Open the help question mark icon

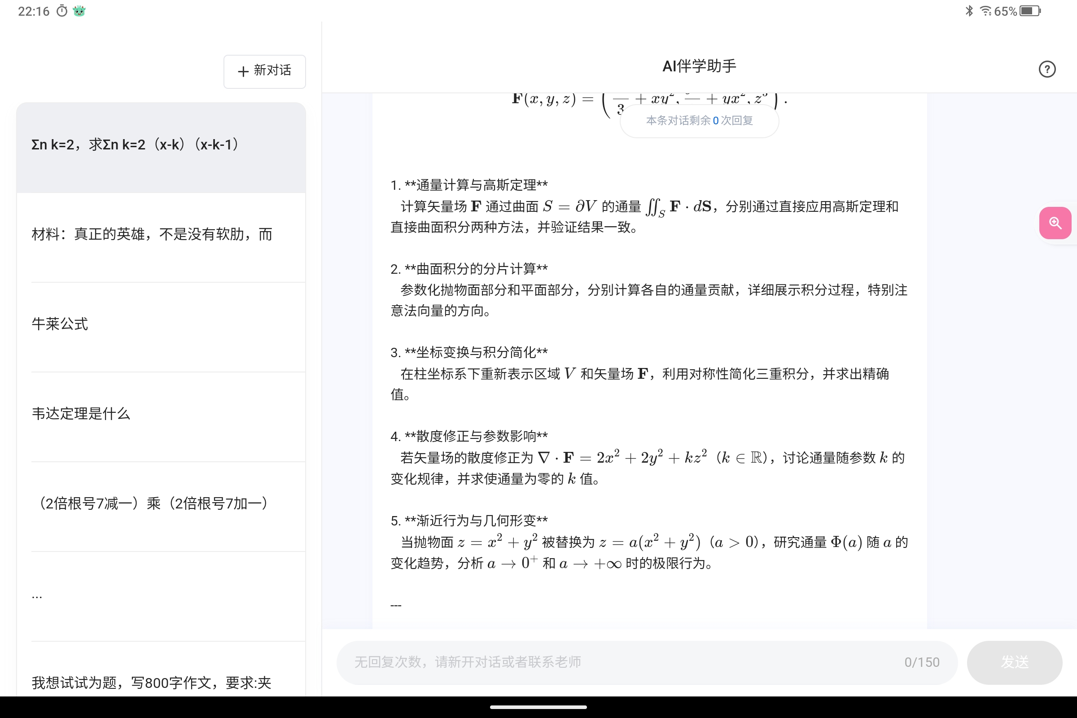click(x=1047, y=69)
